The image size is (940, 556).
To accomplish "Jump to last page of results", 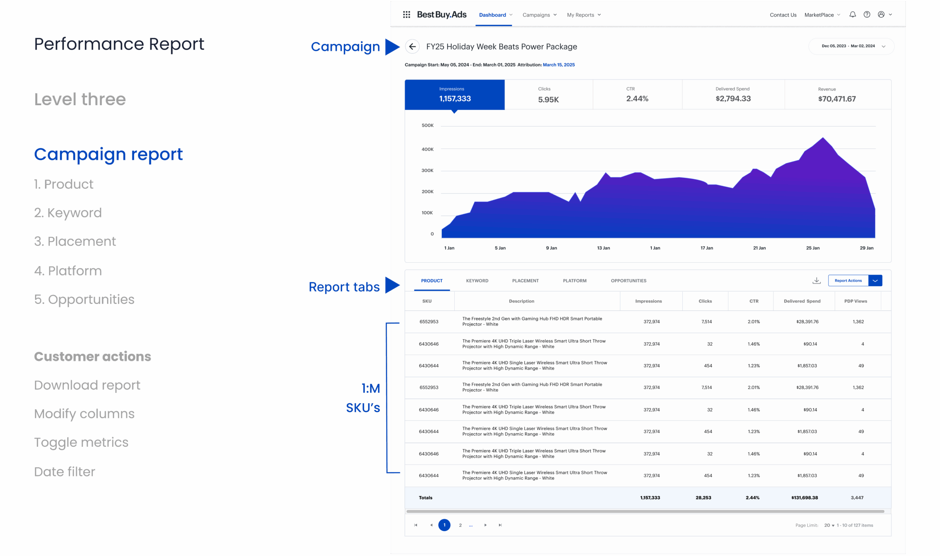I will 500,525.
